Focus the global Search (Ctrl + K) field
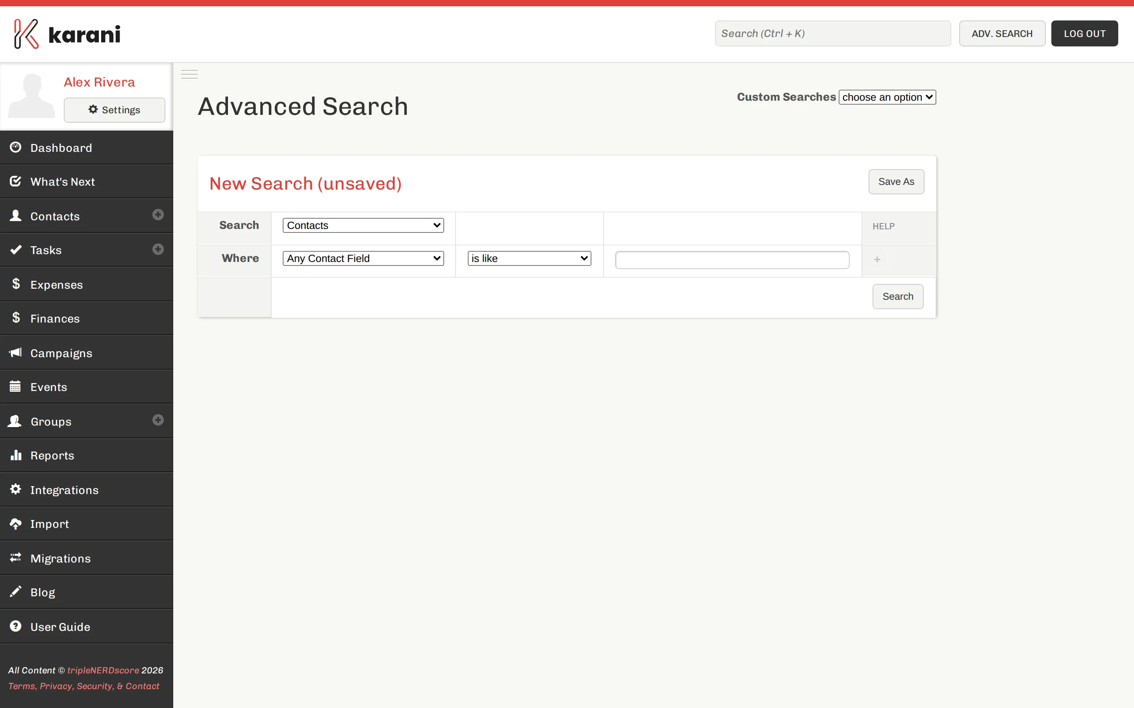The image size is (1134, 708). 833,33
